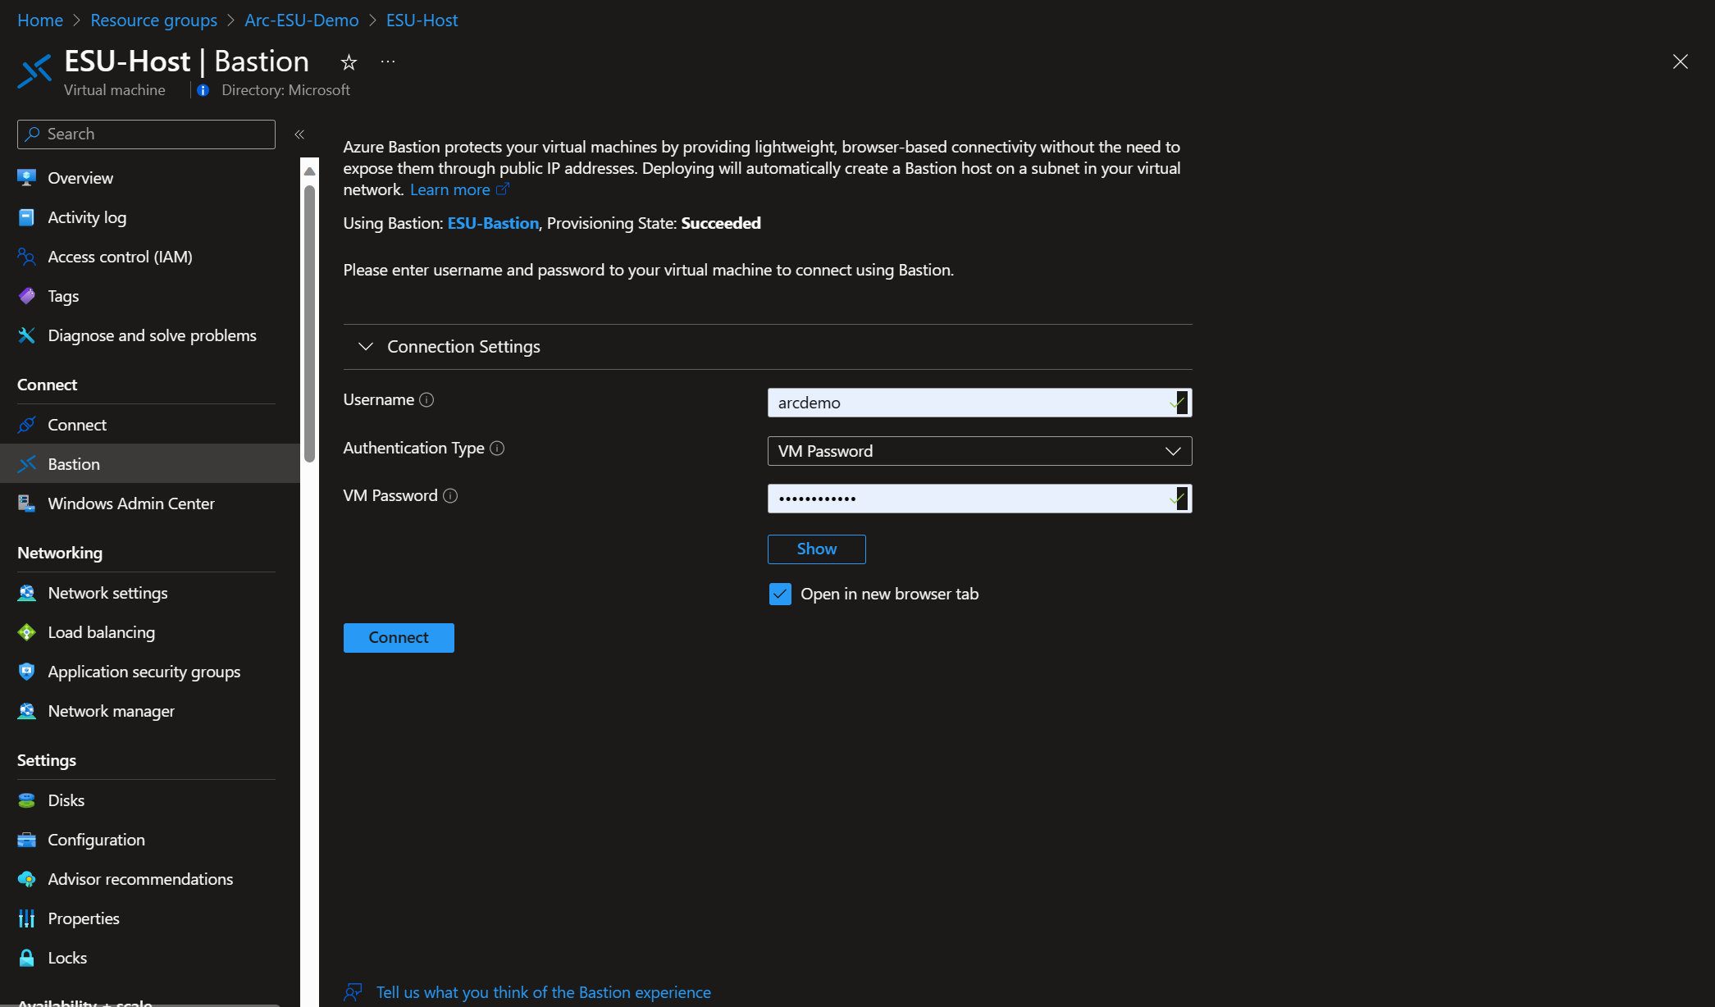Viewport: 1715px width, 1007px height.
Task: Click the VM Password info icon
Action: pyautogui.click(x=450, y=496)
